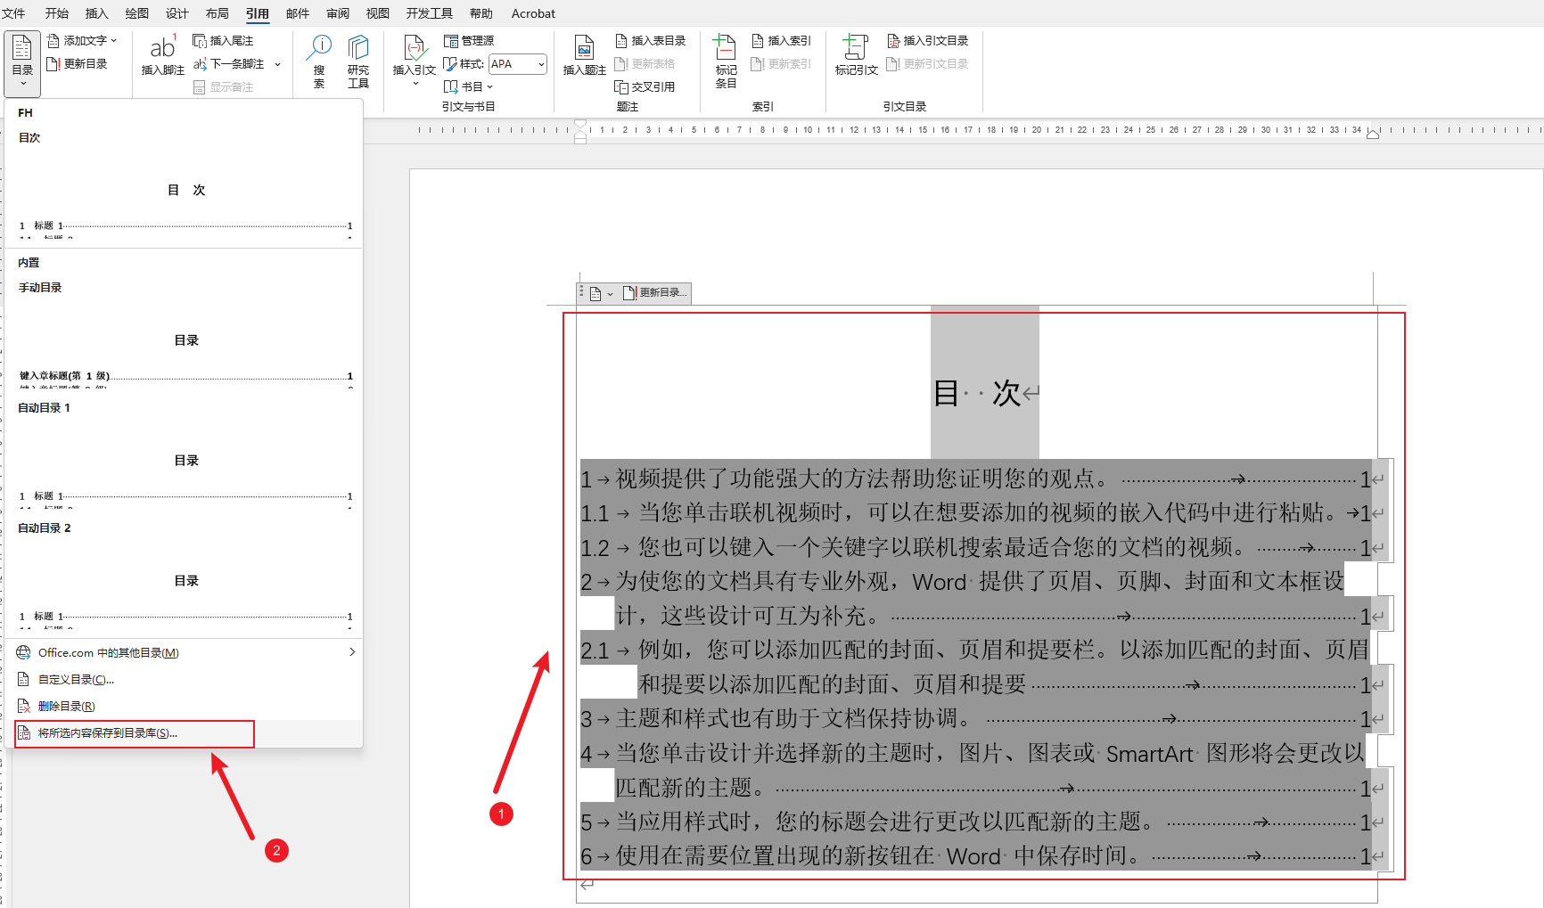
Task: Open the 审阅 ribbon tab
Action: (338, 13)
